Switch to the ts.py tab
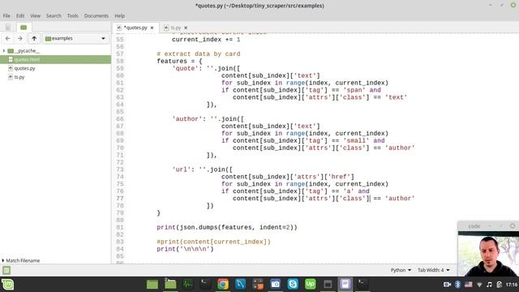Viewport: 519px width, 292px height. tap(175, 28)
